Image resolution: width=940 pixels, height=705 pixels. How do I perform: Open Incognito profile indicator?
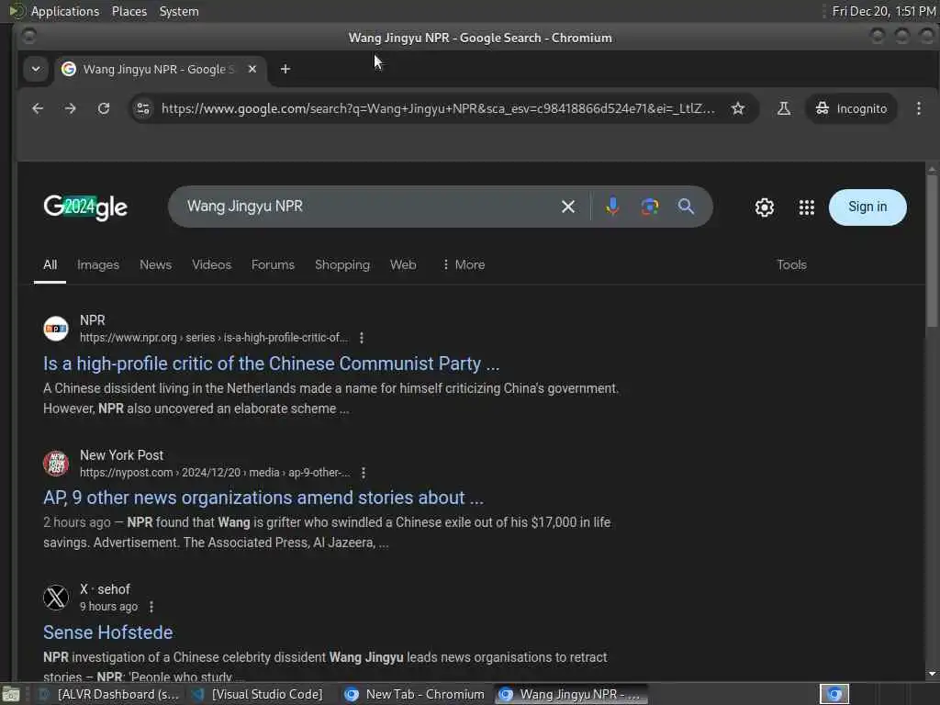click(x=851, y=108)
